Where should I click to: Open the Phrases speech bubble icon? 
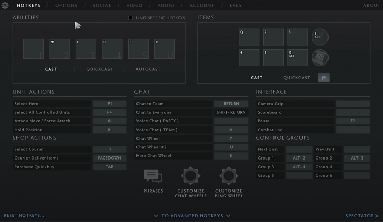click(153, 176)
